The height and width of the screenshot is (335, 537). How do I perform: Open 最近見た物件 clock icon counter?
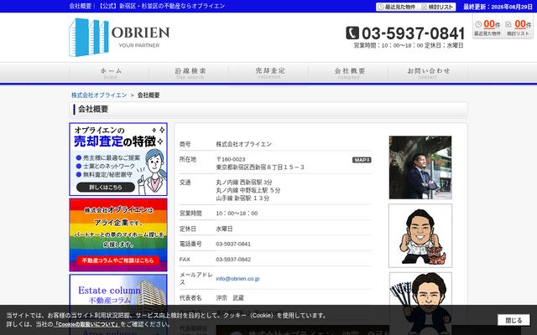tap(487, 27)
